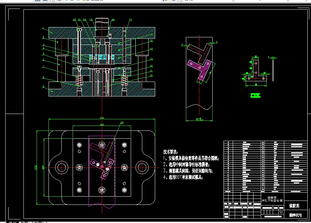This screenshot has height=223, width=311.
Task: Select the 330 width dimension text
Action: (102, 118)
